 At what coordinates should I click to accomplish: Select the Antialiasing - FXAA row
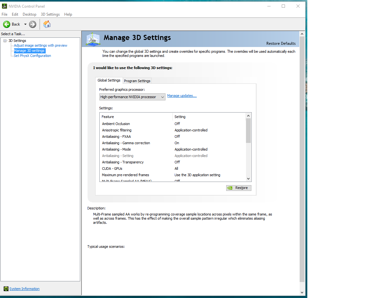click(x=173, y=137)
